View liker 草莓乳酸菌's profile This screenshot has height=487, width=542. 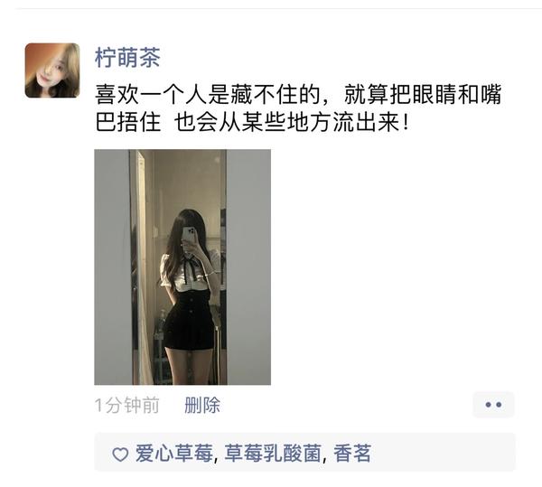click(273, 454)
